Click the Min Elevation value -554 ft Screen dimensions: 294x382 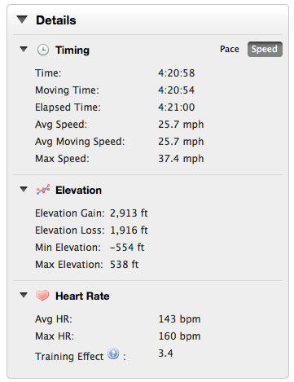coord(127,248)
